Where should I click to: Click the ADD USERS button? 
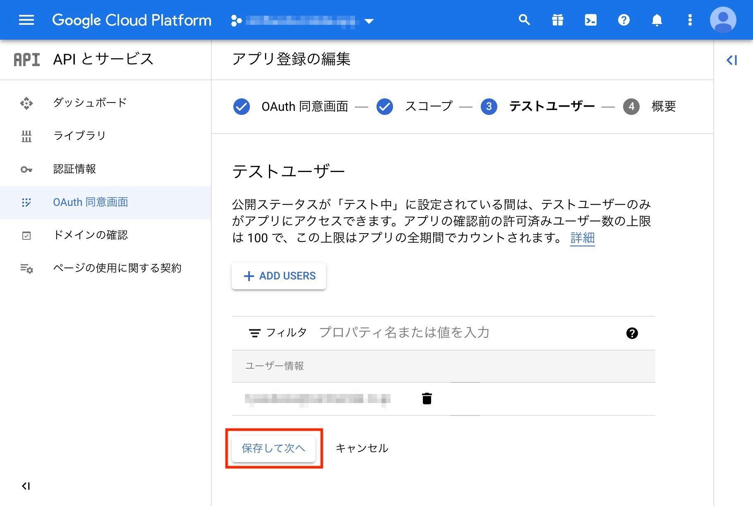[279, 276]
